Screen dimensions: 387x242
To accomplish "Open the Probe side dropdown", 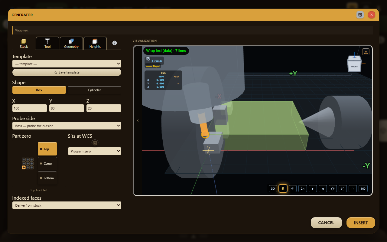I will coord(67,126).
